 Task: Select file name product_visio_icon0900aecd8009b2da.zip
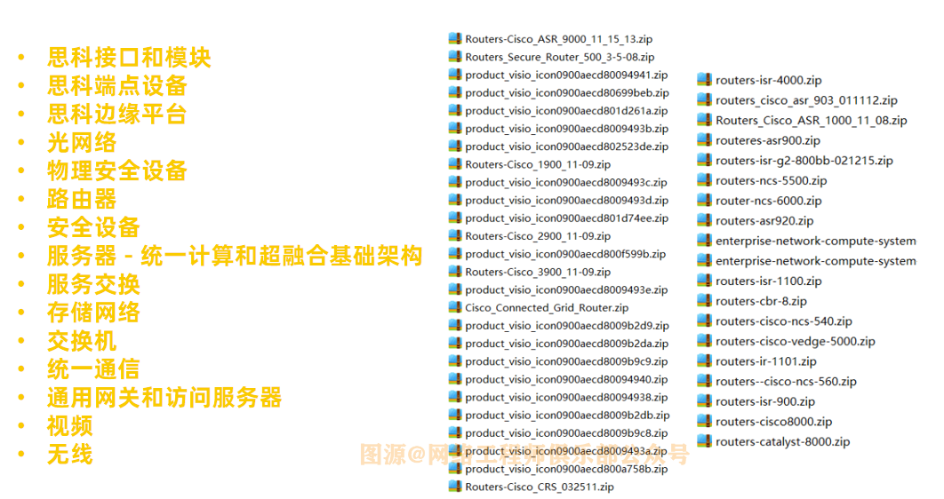point(566,344)
